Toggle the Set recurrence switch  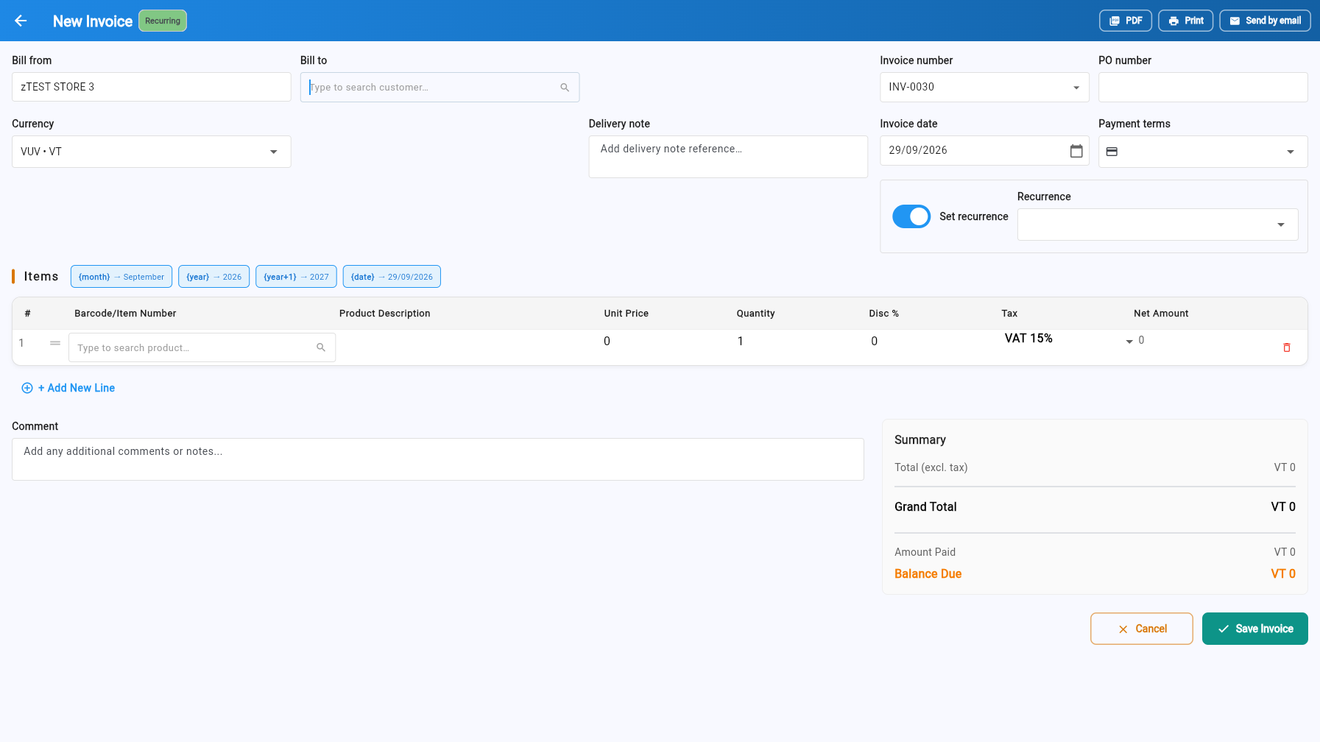911,216
